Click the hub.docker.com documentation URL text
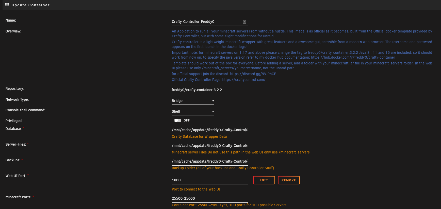The image size is (441, 209). coord(353,57)
